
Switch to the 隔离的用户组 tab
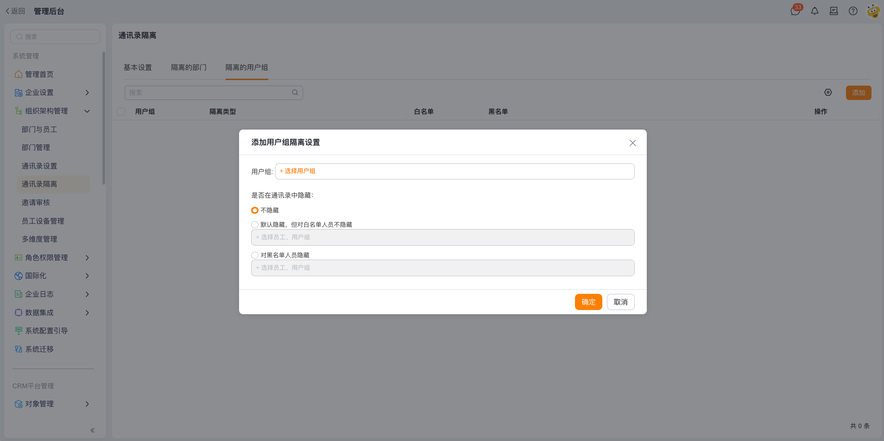[x=247, y=68]
